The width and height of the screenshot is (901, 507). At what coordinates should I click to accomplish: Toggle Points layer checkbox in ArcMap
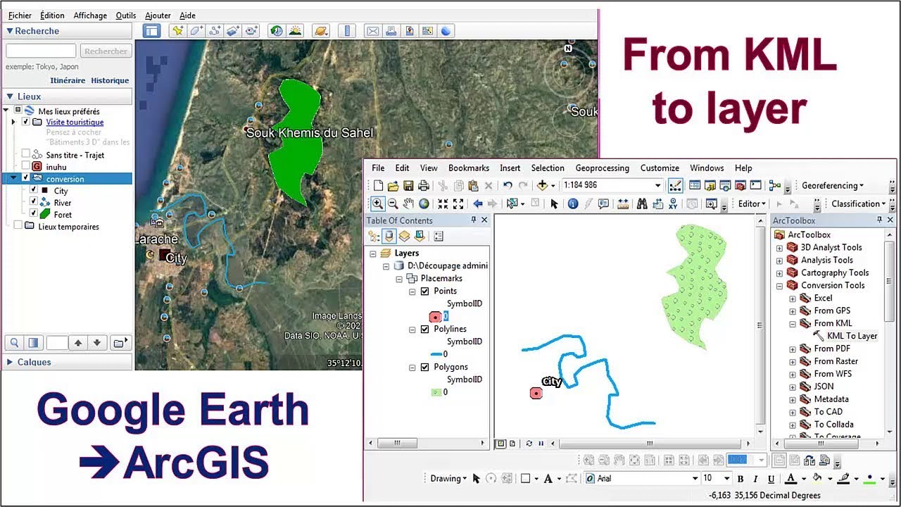424,291
